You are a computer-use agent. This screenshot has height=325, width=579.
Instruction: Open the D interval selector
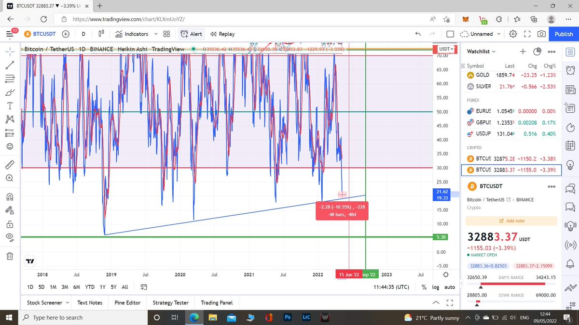tap(83, 34)
